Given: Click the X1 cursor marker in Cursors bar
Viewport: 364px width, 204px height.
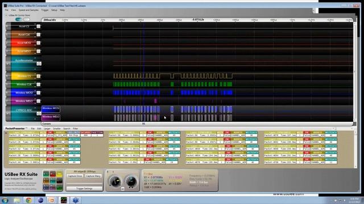Looking at the screenshot, I should click(144, 124).
